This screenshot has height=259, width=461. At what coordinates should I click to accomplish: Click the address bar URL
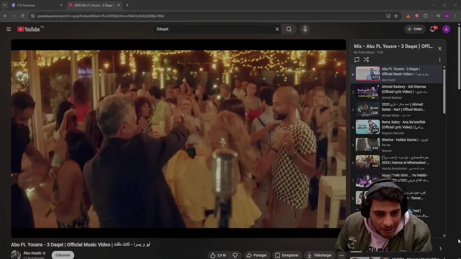pyautogui.click(x=101, y=16)
